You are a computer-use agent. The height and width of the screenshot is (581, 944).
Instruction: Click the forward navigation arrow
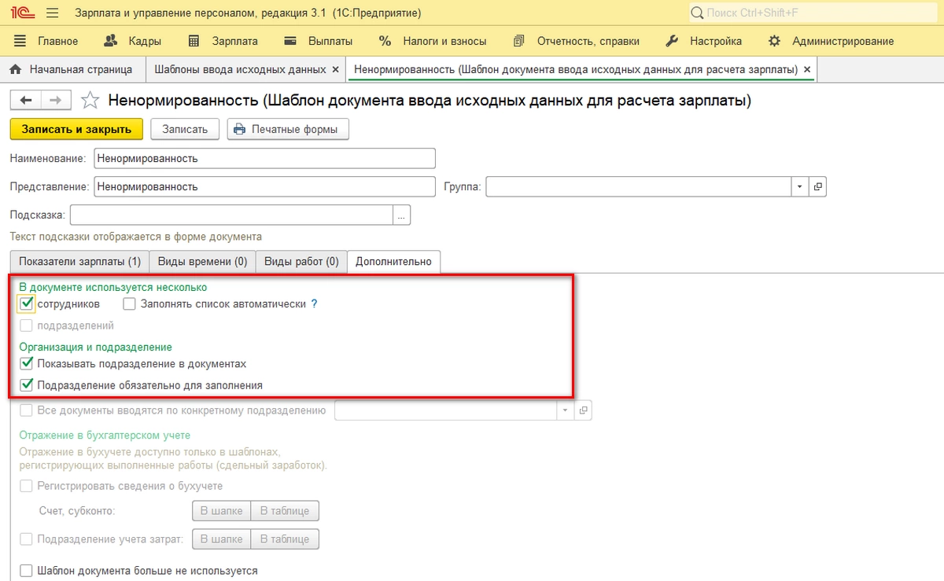(x=55, y=100)
